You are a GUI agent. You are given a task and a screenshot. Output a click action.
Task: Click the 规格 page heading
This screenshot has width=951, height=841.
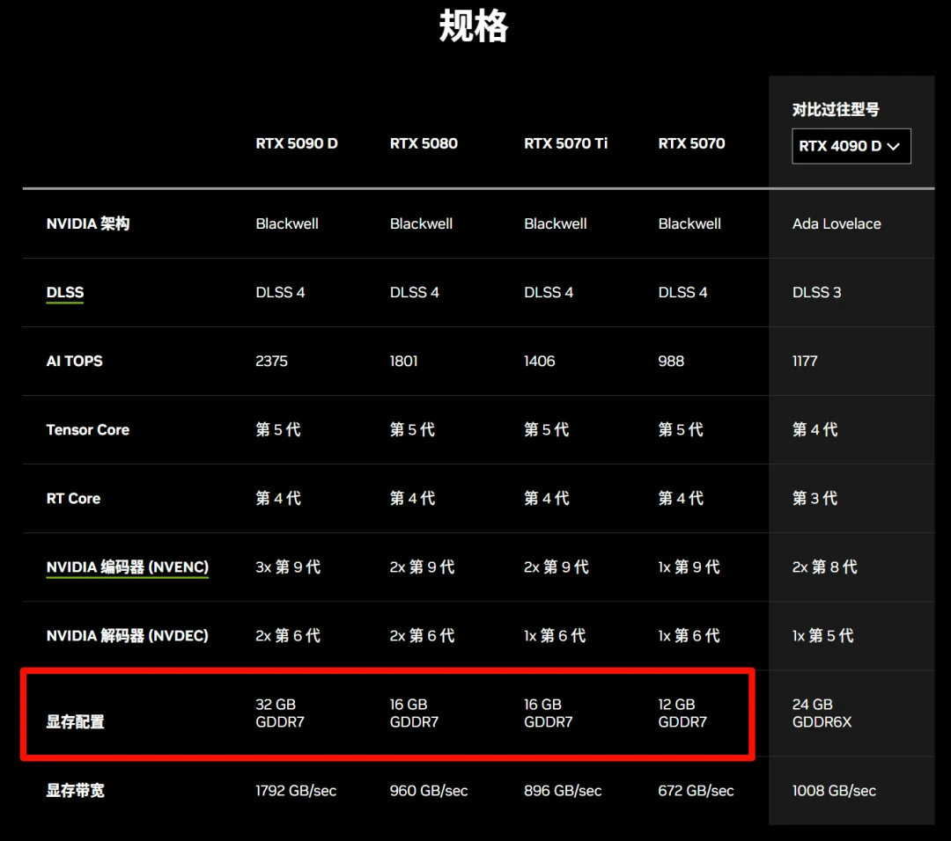(x=474, y=27)
